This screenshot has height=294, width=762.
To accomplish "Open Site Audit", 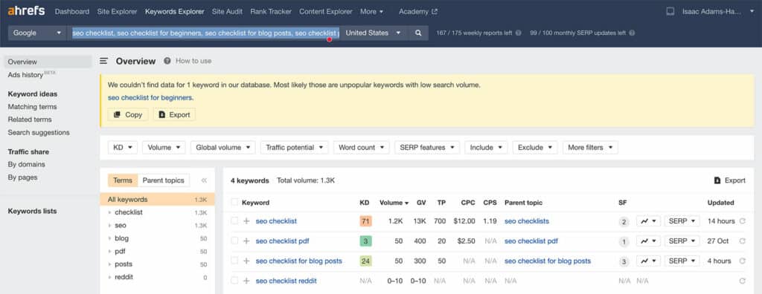I will pyautogui.click(x=228, y=11).
